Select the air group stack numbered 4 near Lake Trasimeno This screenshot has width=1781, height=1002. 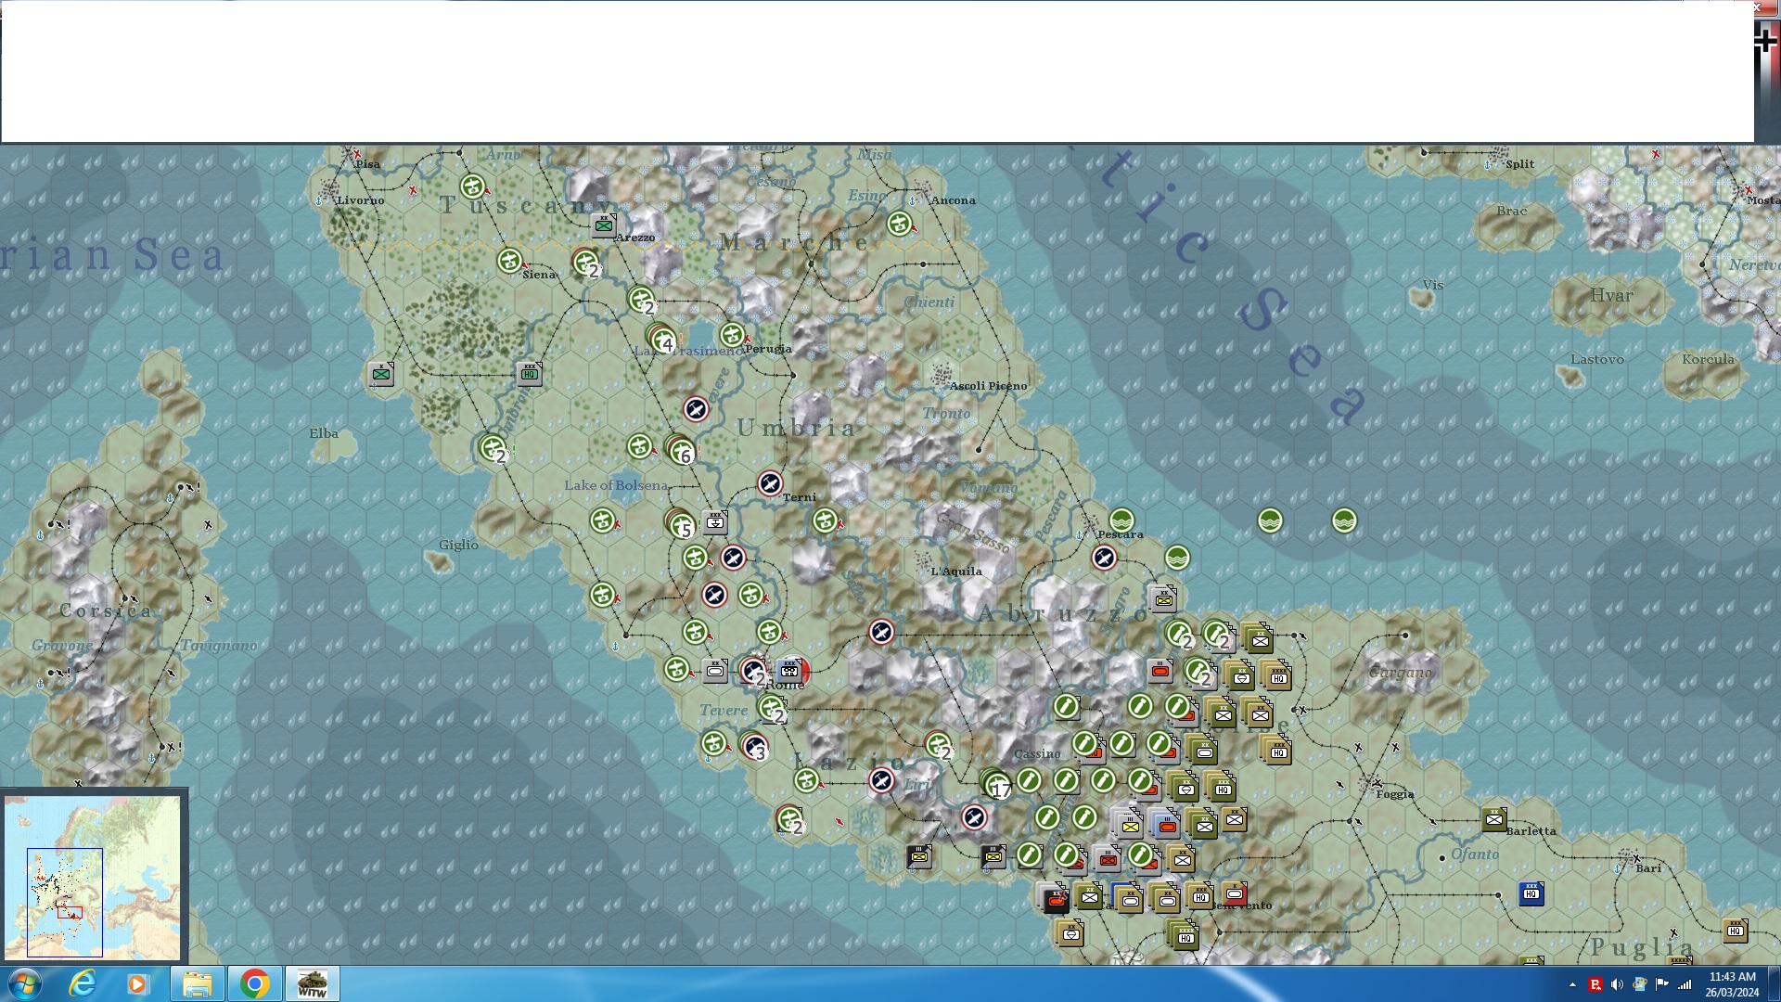pyautogui.click(x=662, y=340)
